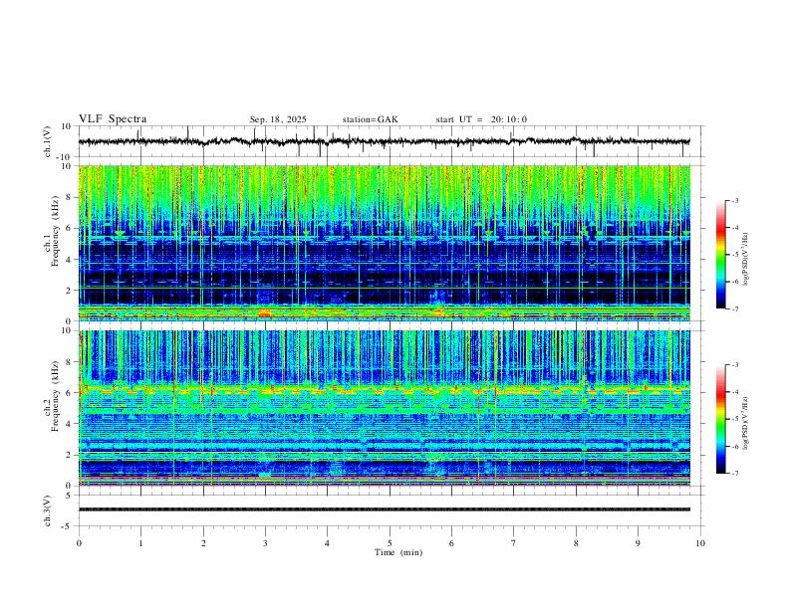Click the "Time (min)" x-axis label
The height and width of the screenshot is (609, 789).
coord(398,552)
